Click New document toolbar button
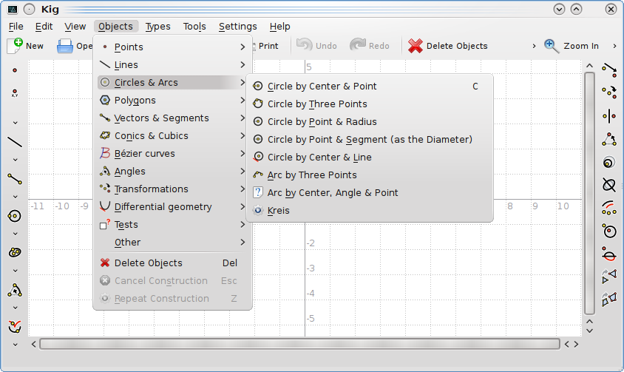 click(x=25, y=46)
